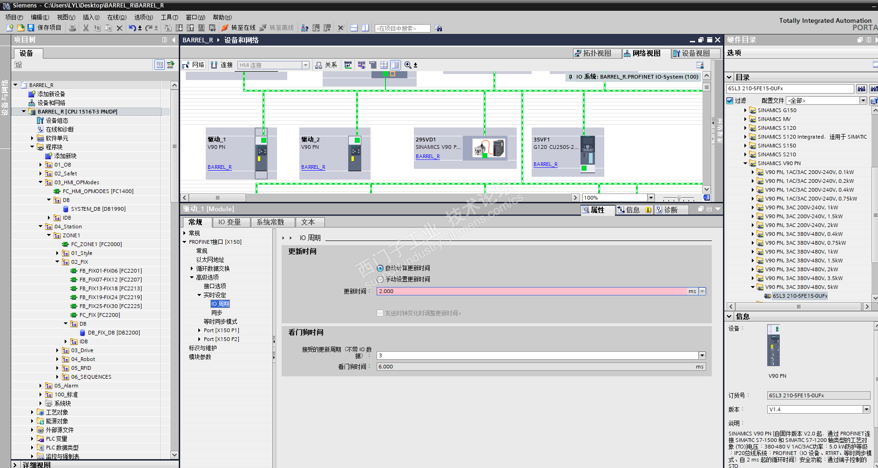This screenshot has width=878, height=468.
Task: Switch to the 拓扑视图 topology view tab
Action: (597, 53)
